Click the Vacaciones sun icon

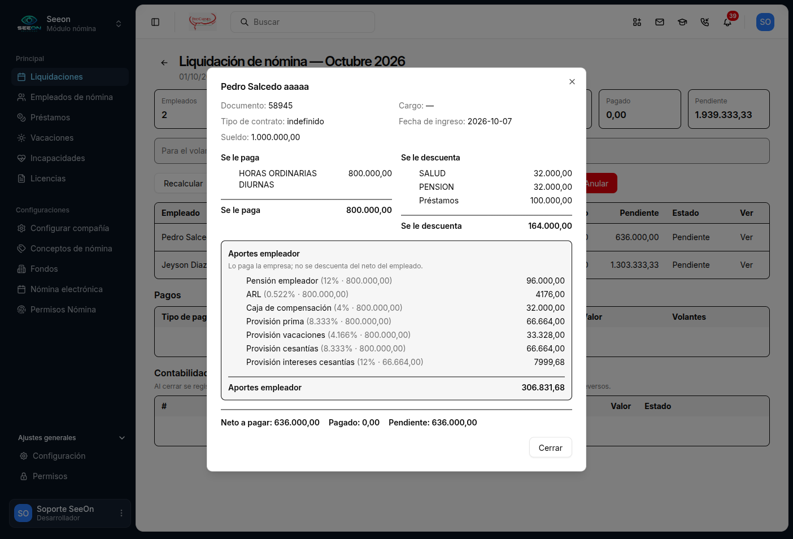click(21, 138)
